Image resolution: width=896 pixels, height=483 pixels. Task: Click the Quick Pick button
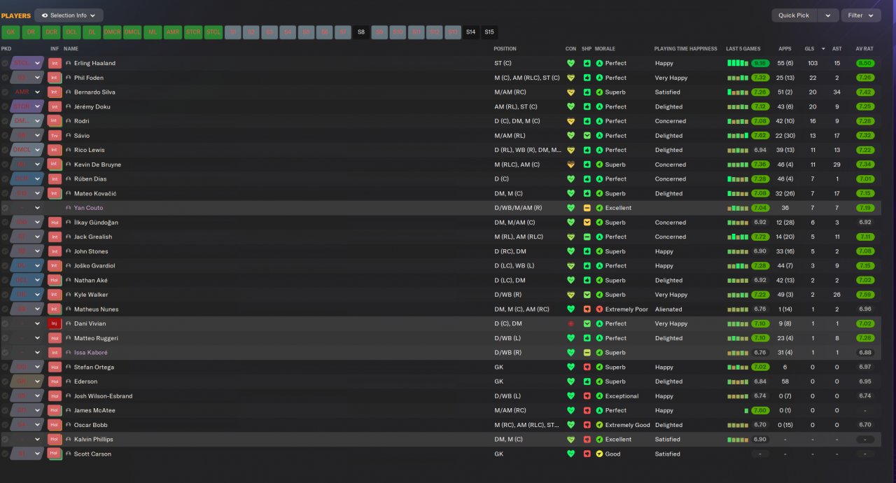pos(794,15)
